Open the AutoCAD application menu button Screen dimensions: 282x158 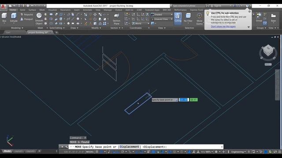3,7
